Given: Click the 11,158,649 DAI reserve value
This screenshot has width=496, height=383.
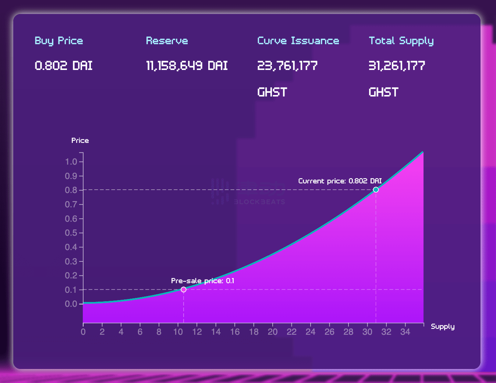Looking at the screenshot, I should pyautogui.click(x=187, y=66).
